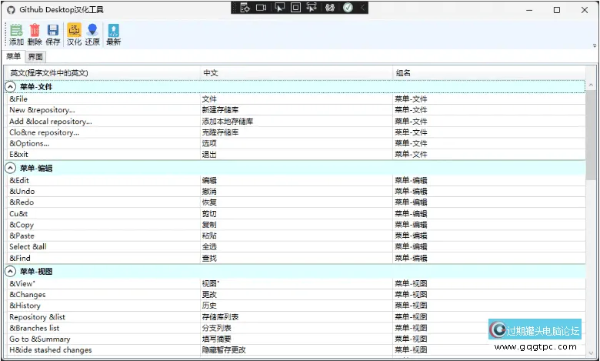
Task: Collapse the debug toolbar with the chevron
Action: pyautogui.click(x=363, y=7)
